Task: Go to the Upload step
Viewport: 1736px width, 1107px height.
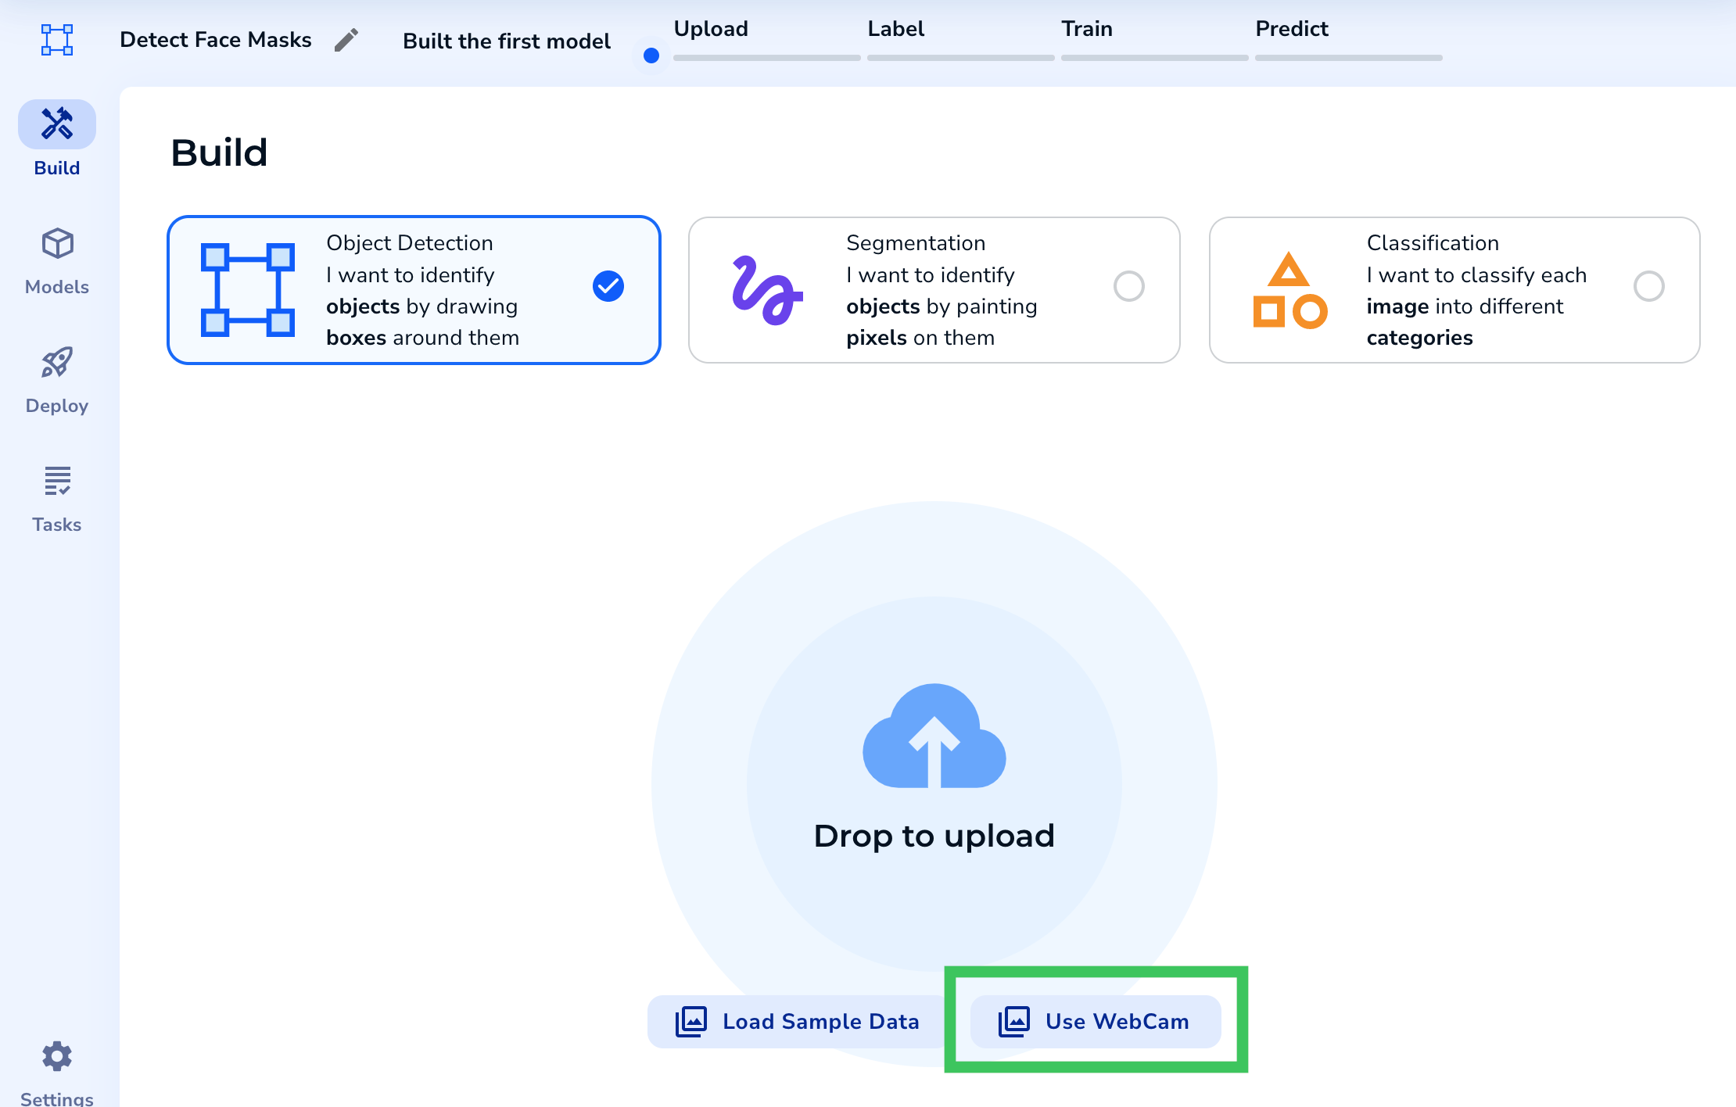Action: [711, 29]
